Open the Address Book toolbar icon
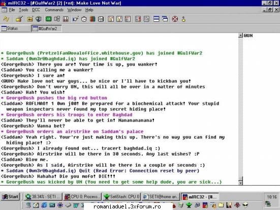 (101, 19)
